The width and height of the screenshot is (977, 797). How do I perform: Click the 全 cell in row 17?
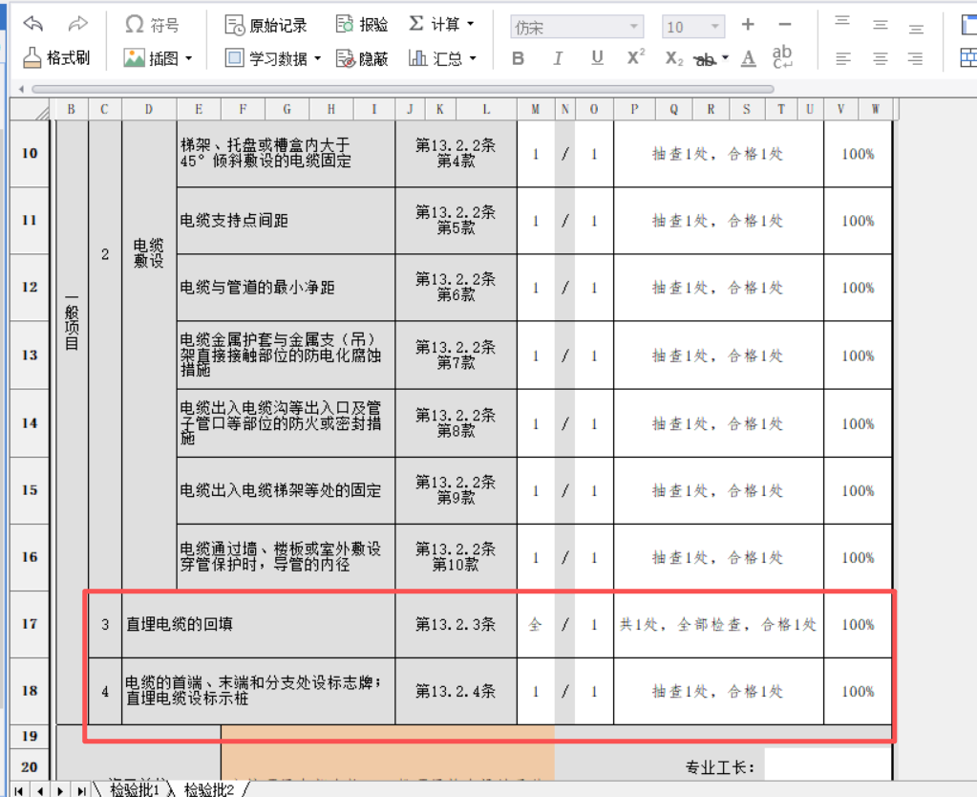click(535, 624)
